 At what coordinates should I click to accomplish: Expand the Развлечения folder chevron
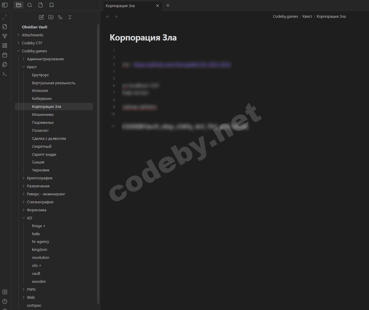click(x=23, y=186)
